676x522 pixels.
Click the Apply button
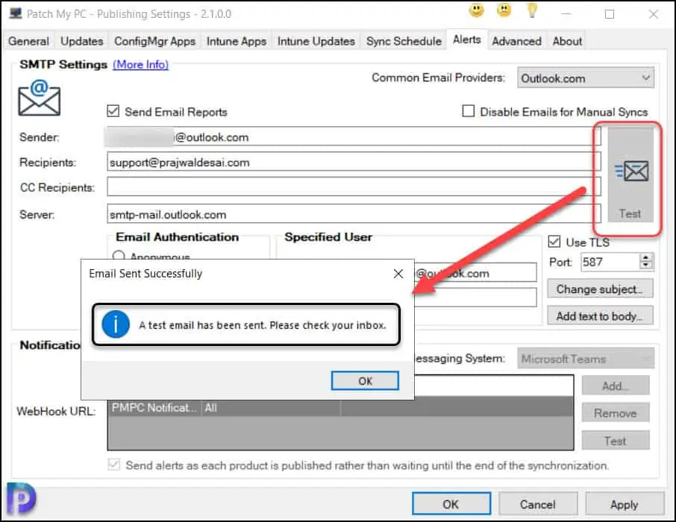625,504
